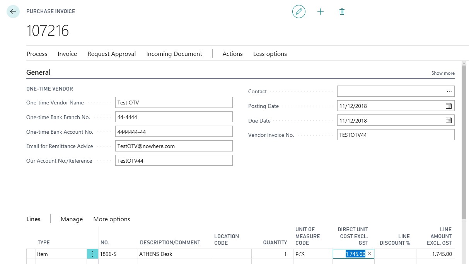Open the Incoming Document menu
The width and height of the screenshot is (469, 264).
[174, 54]
